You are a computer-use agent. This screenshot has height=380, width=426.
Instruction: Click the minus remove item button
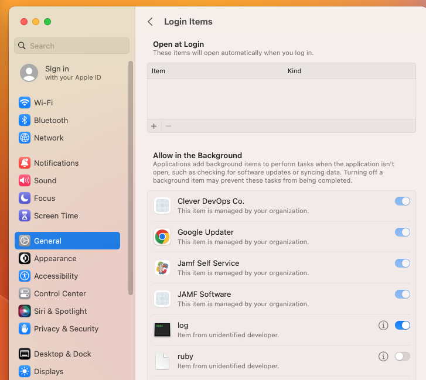(x=168, y=126)
